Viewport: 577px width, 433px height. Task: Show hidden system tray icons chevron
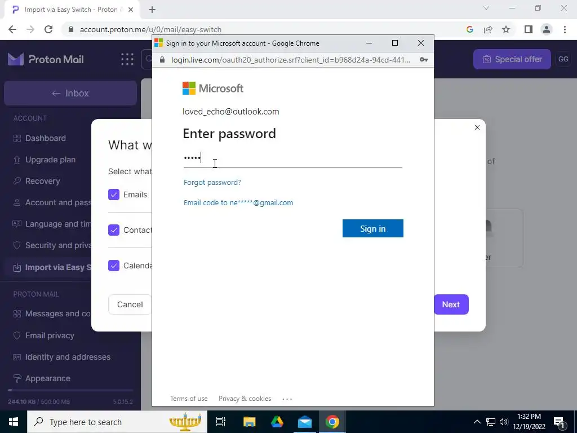(x=477, y=422)
